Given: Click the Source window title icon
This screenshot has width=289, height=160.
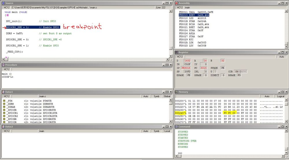Looking at the screenshot, I should click(3, 3).
